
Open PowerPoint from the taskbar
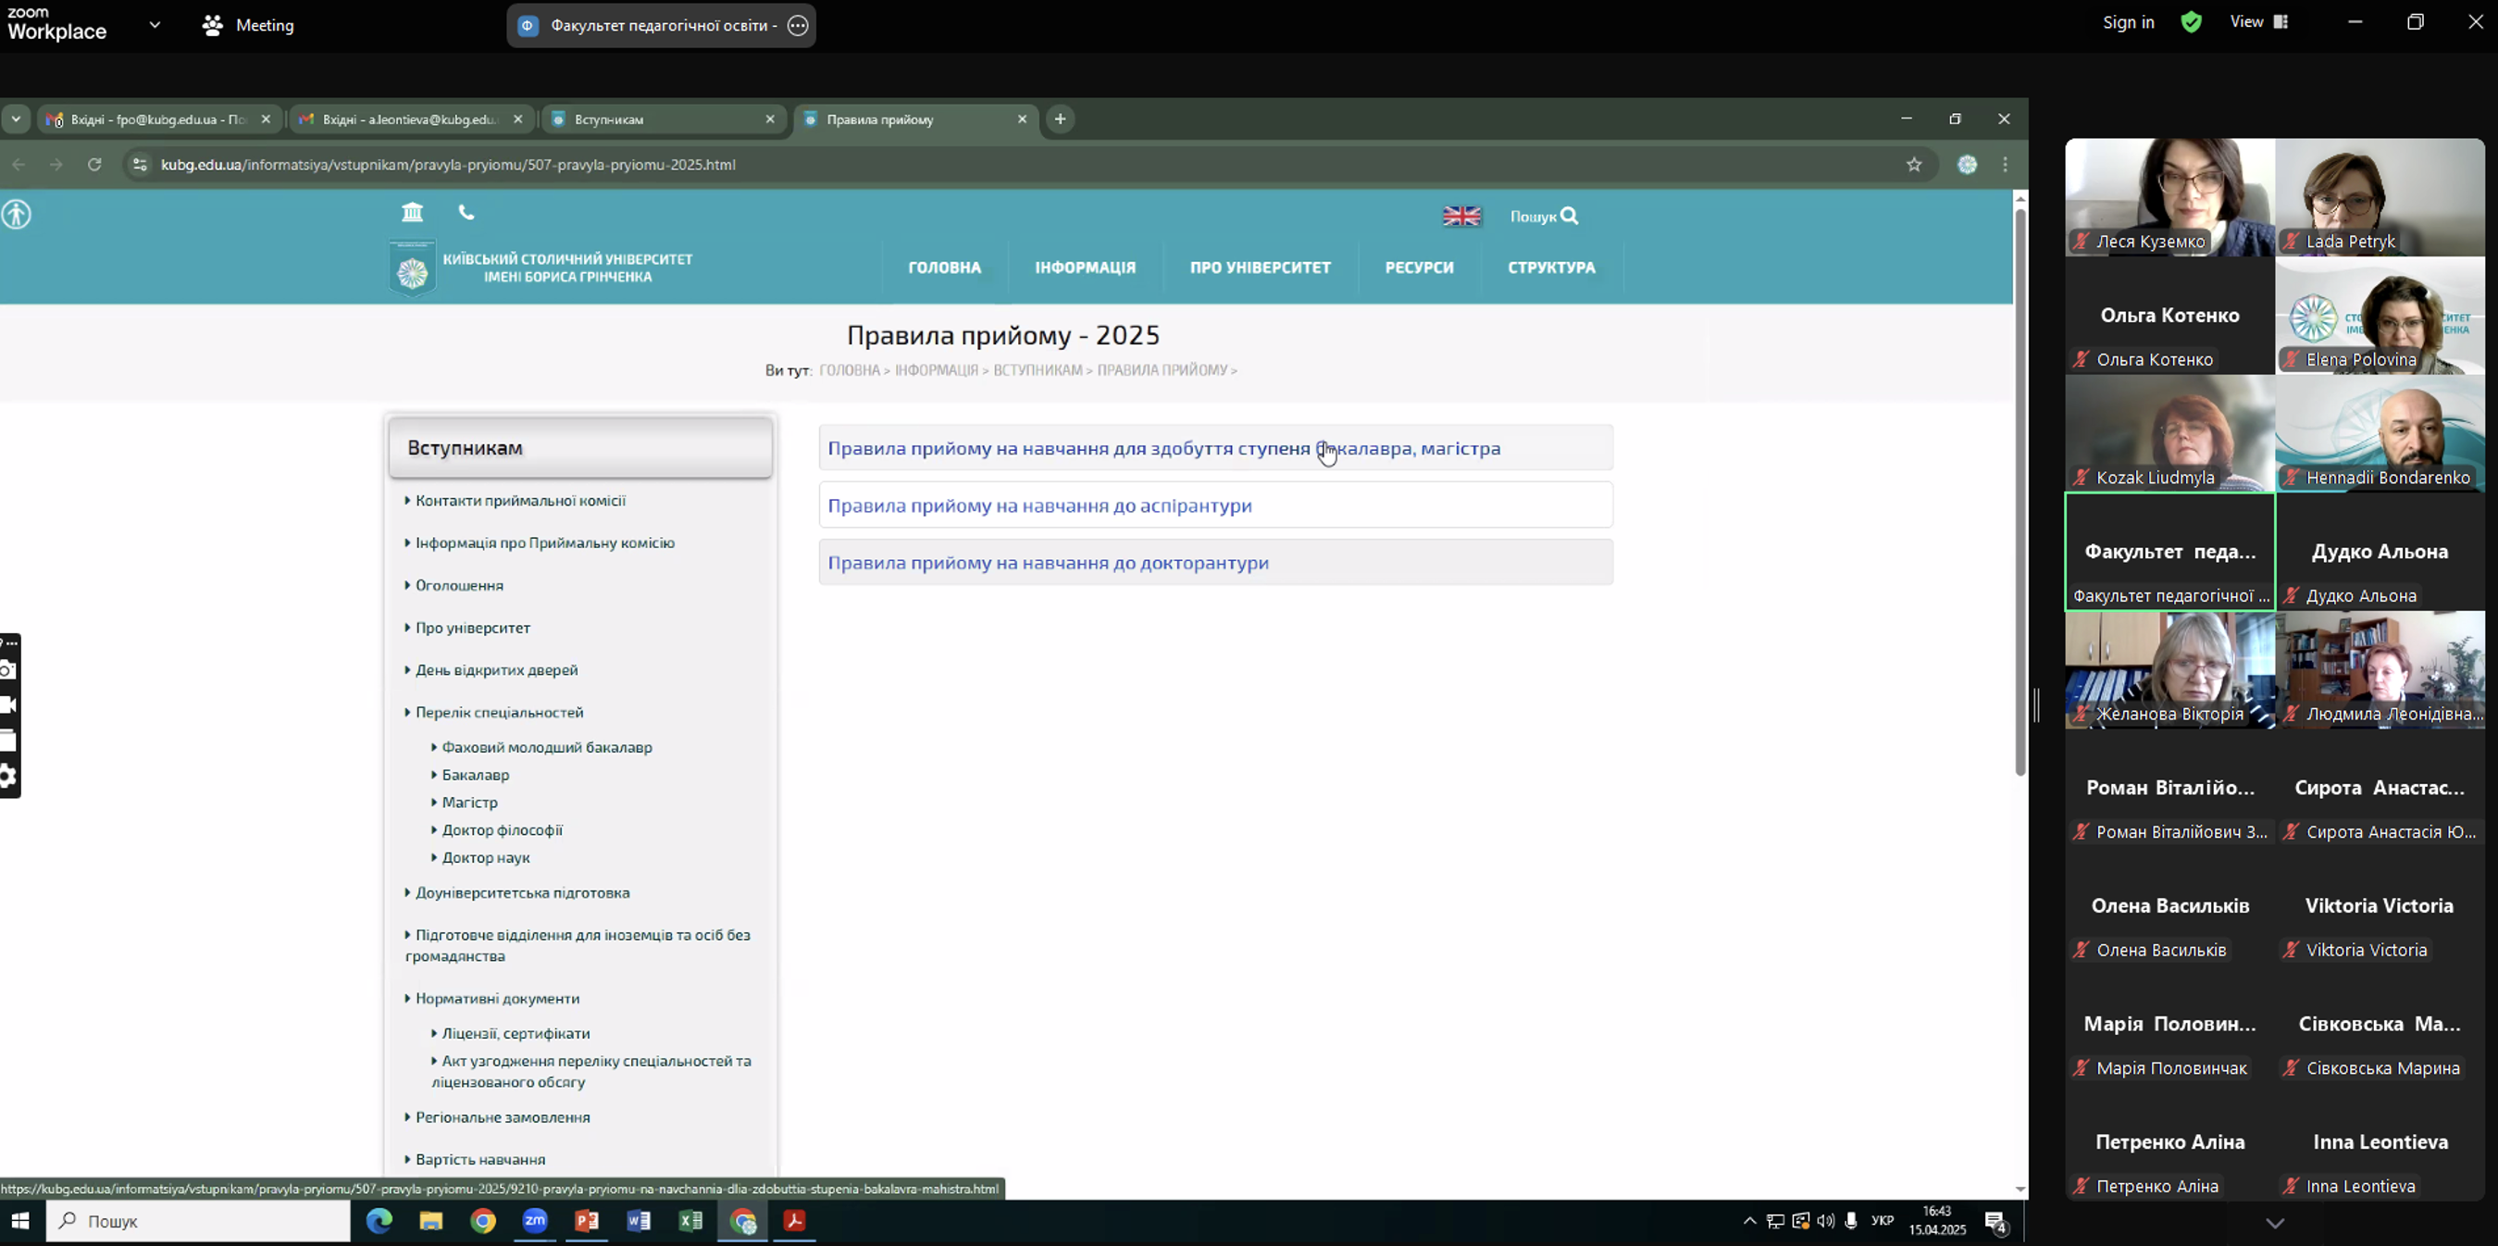pyautogui.click(x=587, y=1221)
